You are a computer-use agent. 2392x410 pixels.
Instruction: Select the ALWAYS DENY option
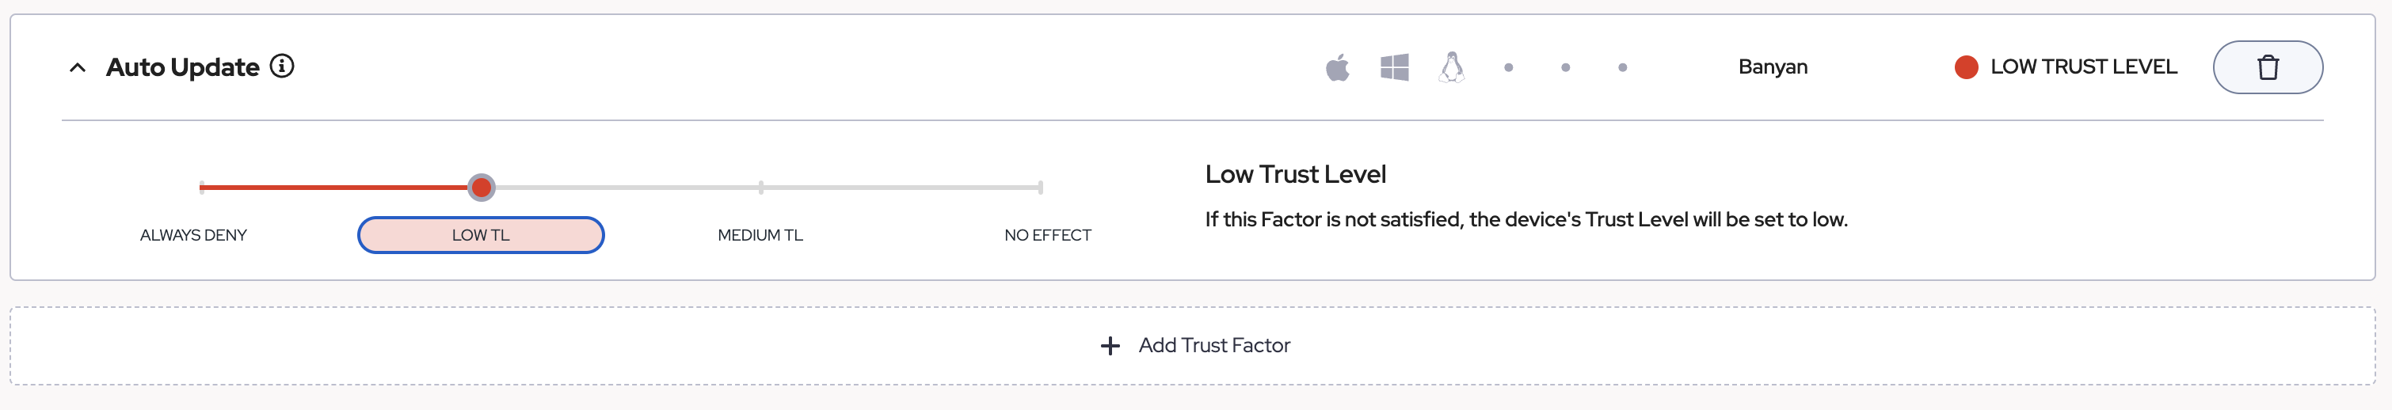pos(193,236)
